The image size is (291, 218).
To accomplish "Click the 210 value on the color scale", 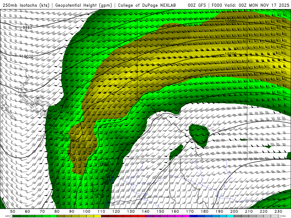I will [249, 211].
